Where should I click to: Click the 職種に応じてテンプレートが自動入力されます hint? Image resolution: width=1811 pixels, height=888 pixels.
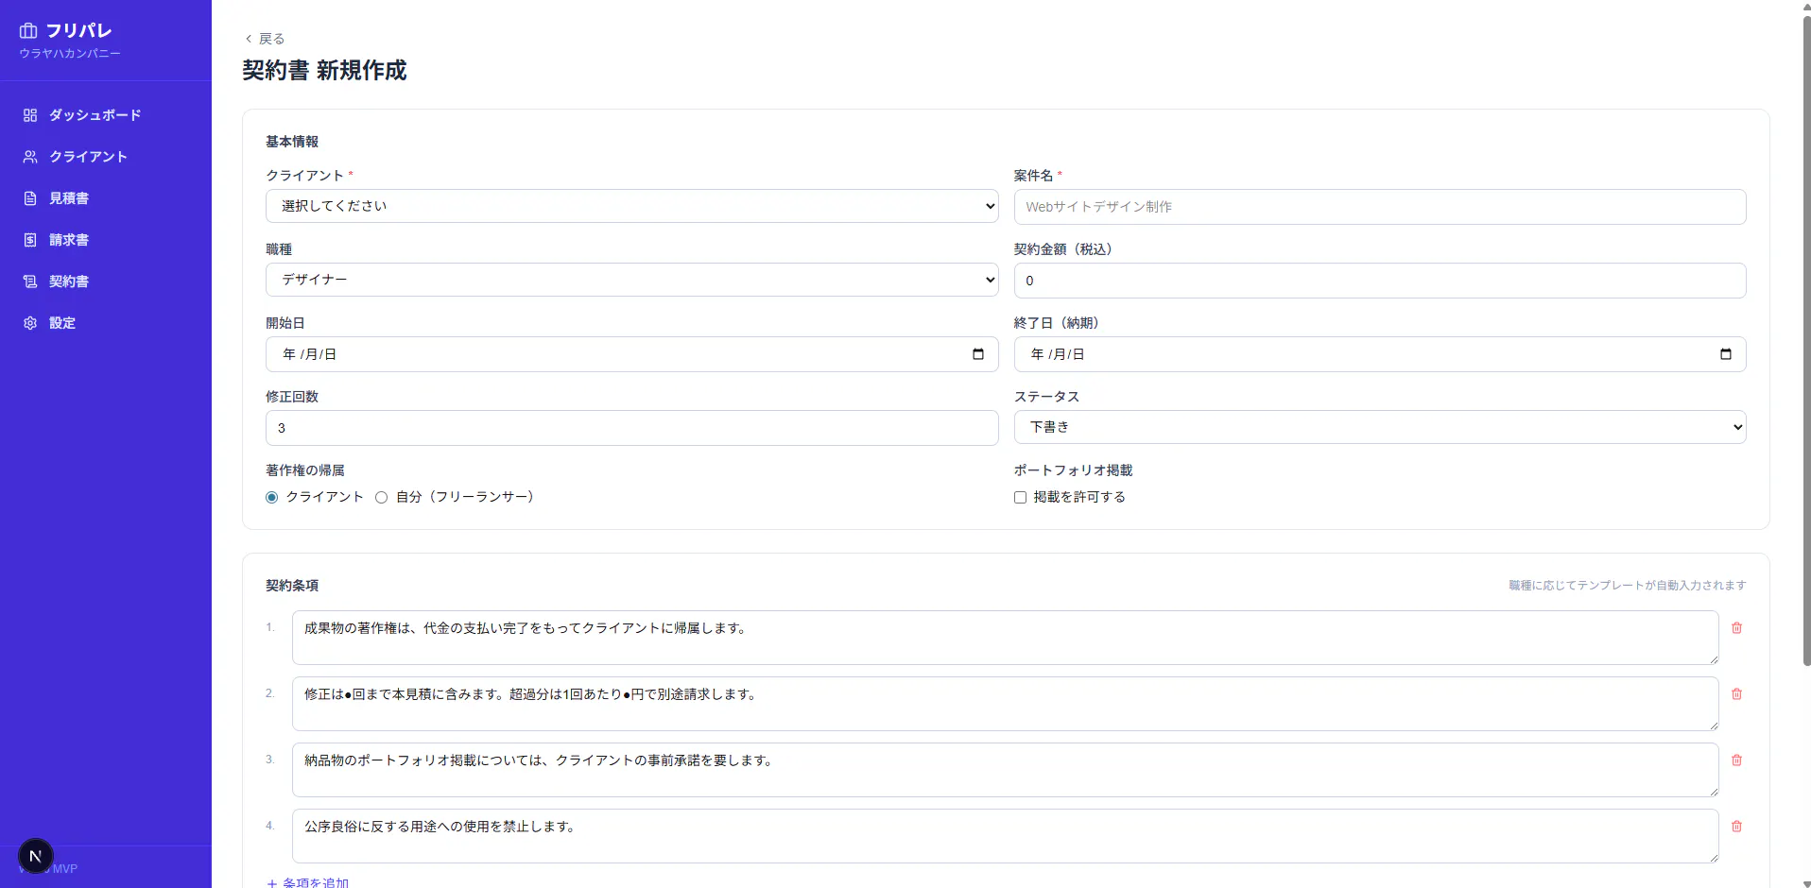click(1628, 586)
